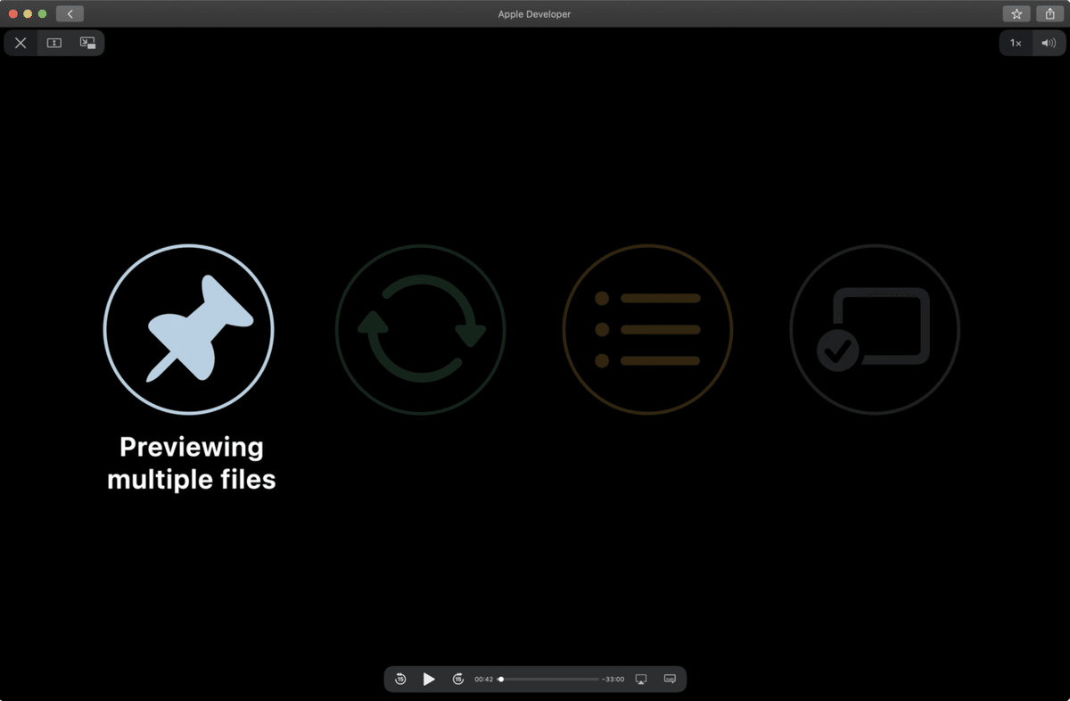Open the share menu in the title bar

(x=1049, y=14)
